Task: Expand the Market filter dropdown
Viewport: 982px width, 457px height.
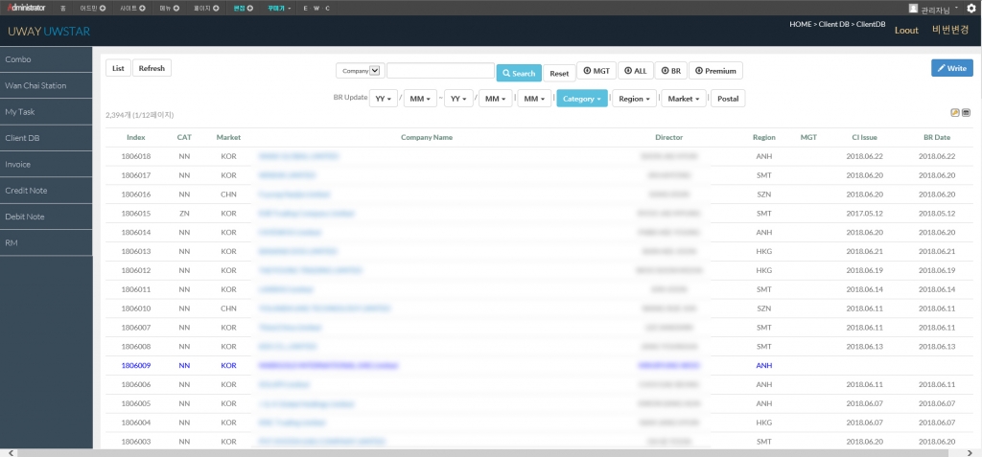Action: click(x=684, y=99)
